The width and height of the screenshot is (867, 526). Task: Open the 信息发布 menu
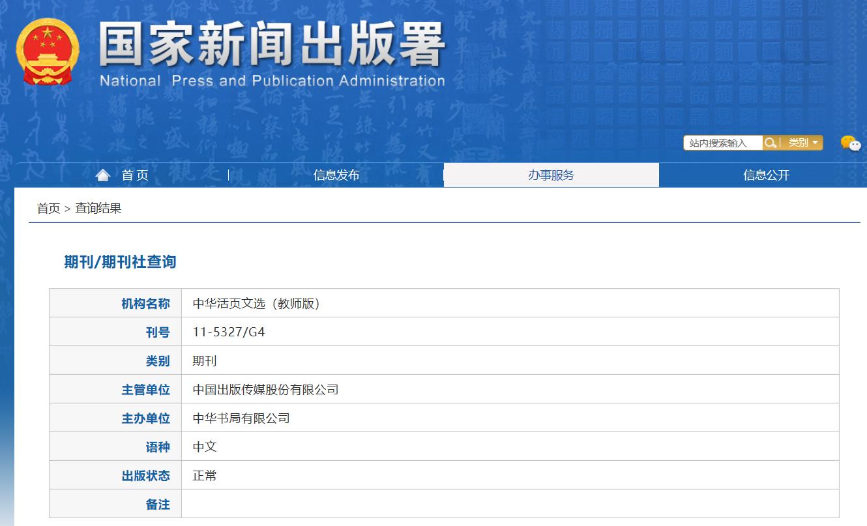click(x=336, y=175)
